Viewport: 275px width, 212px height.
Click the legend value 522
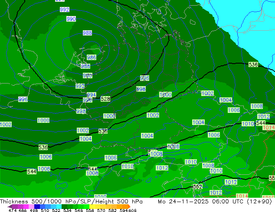pyautogui.click(x=56, y=210)
